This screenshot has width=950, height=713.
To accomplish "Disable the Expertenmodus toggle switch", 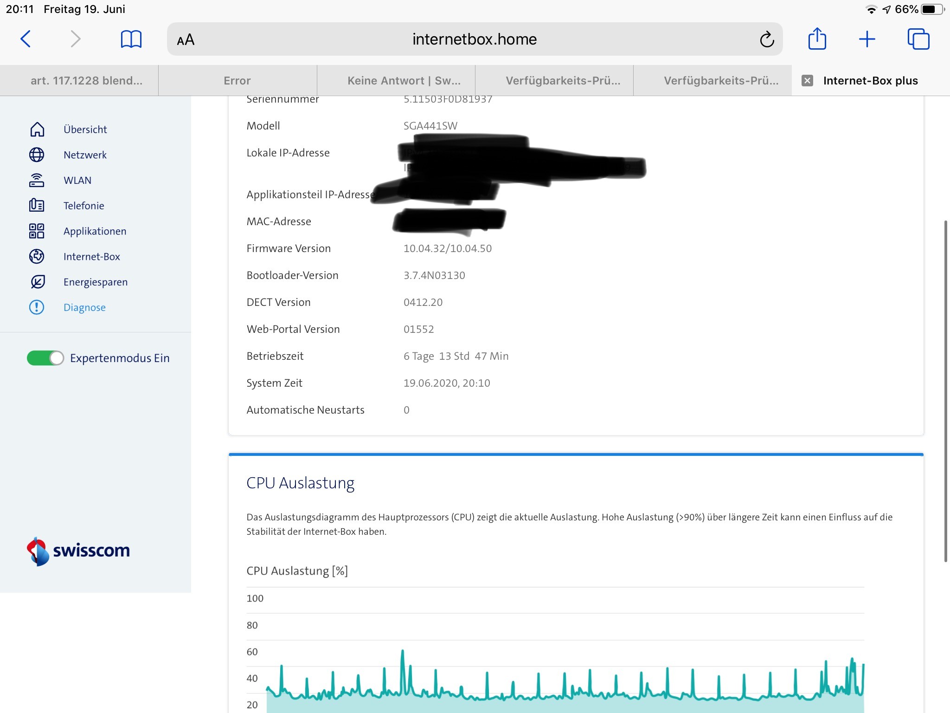I will (45, 358).
